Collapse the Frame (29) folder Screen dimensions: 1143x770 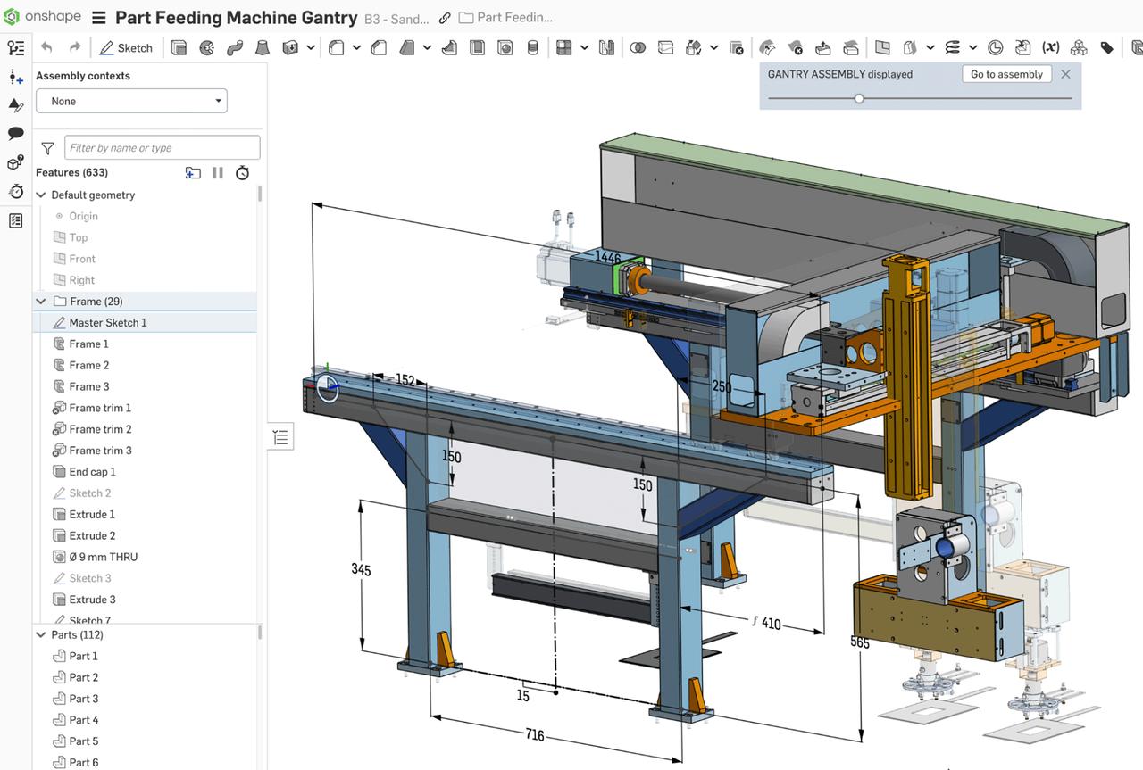point(40,301)
